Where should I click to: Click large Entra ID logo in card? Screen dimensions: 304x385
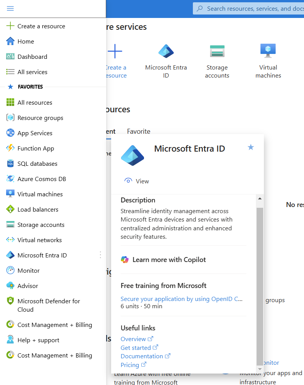133,155
